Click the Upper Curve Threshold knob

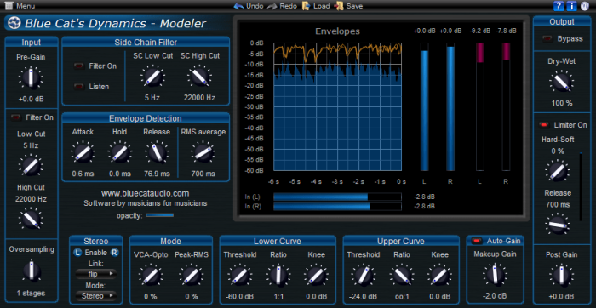pos(363,276)
